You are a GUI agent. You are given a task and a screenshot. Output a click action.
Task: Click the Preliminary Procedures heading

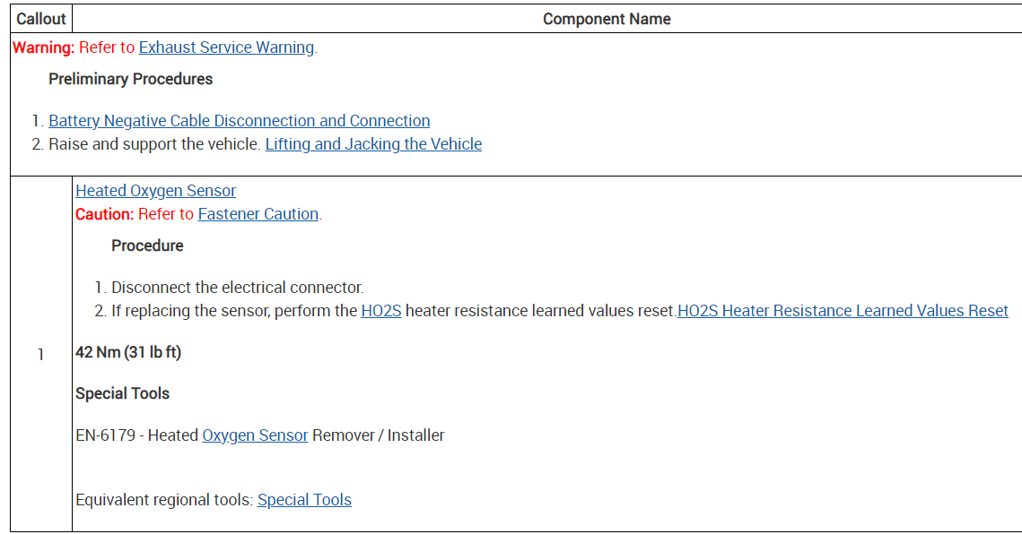point(130,79)
